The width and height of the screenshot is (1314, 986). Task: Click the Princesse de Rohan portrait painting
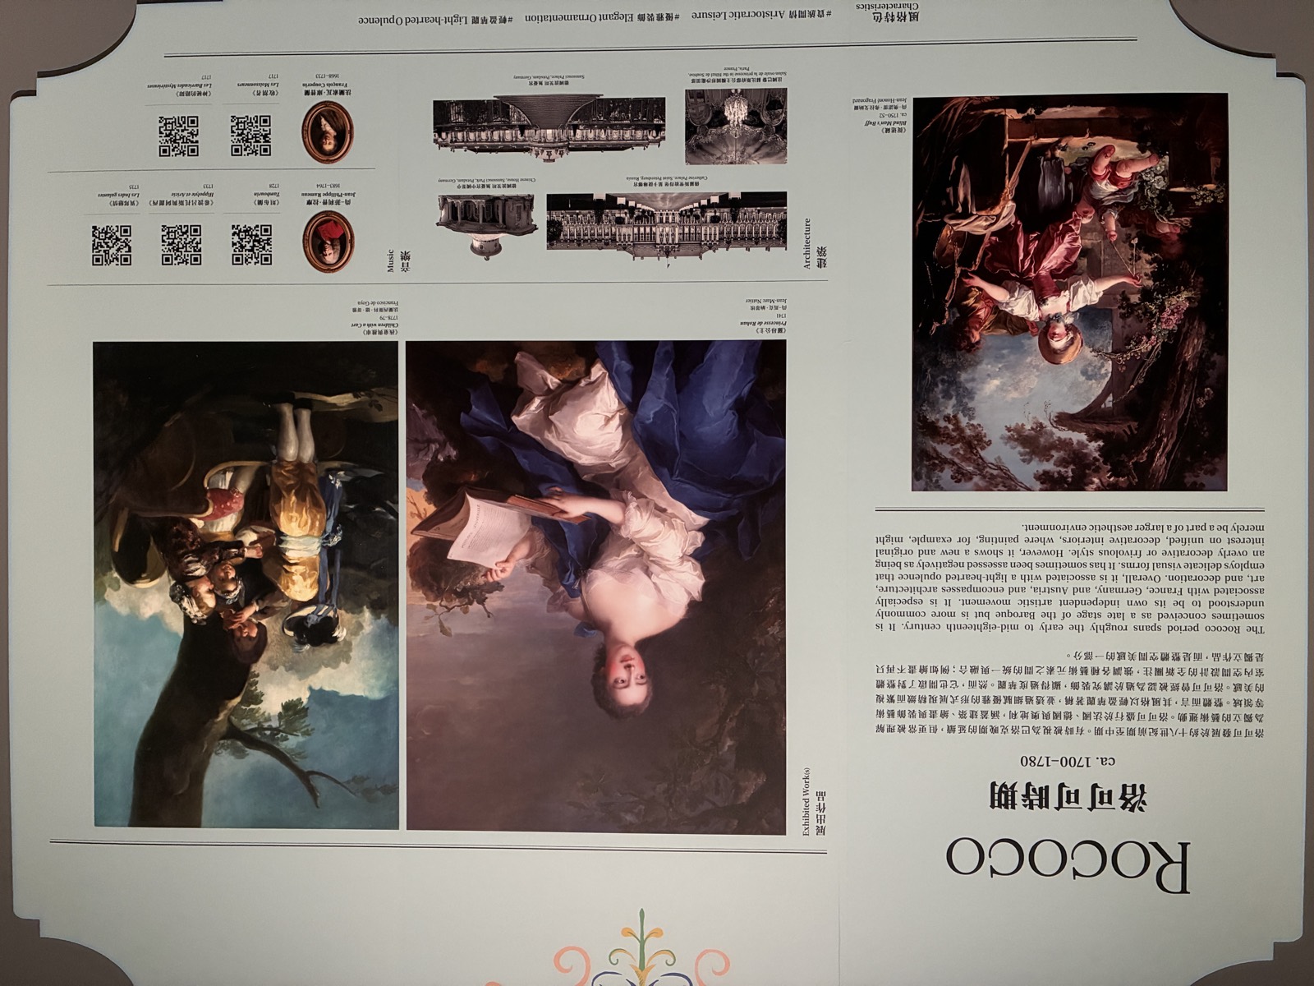coord(596,587)
